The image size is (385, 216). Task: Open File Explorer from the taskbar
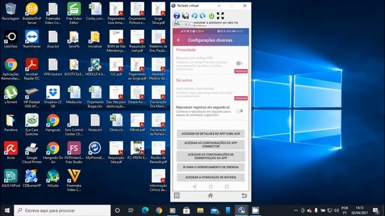200,211
